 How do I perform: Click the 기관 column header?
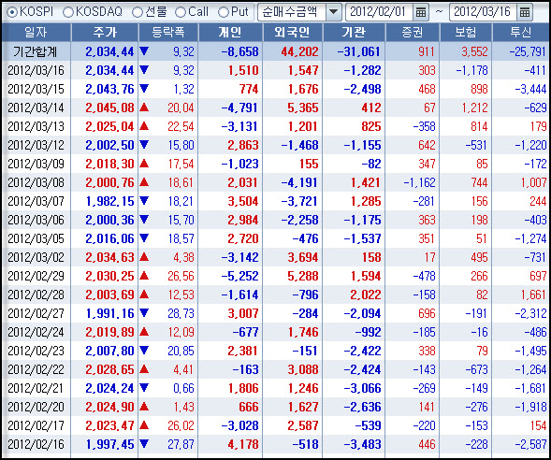(x=354, y=33)
